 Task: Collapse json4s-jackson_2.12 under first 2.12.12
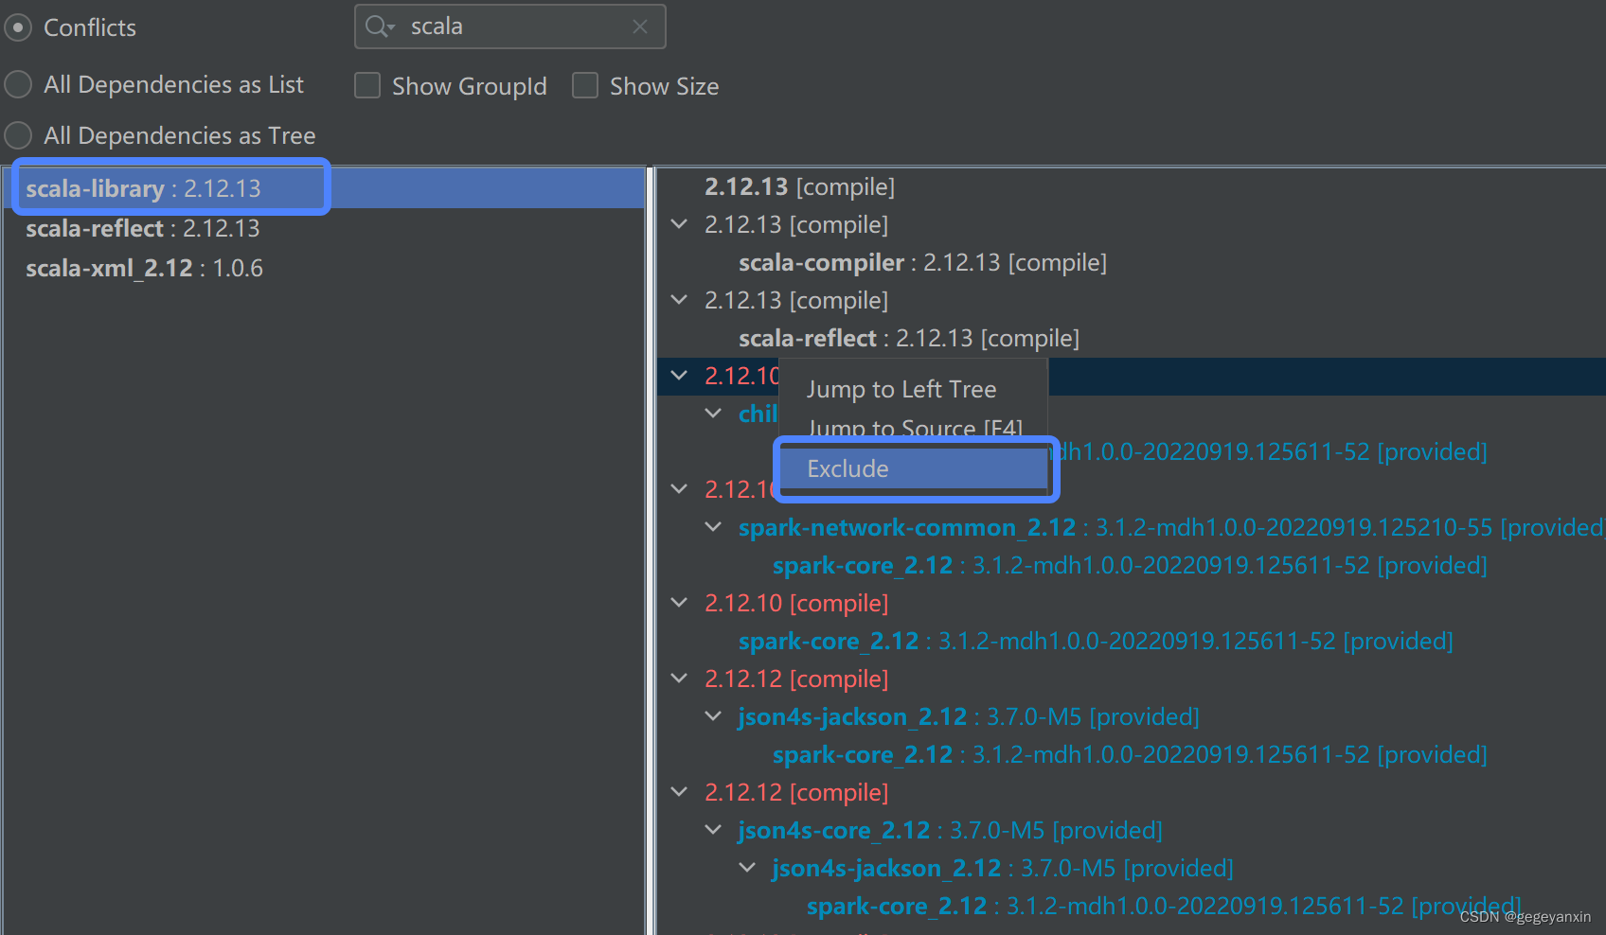pos(713,716)
